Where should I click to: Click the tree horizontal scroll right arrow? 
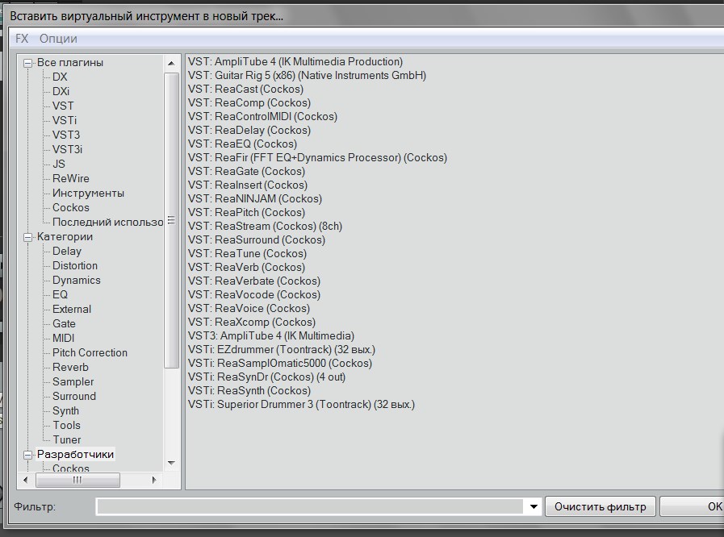[154, 480]
